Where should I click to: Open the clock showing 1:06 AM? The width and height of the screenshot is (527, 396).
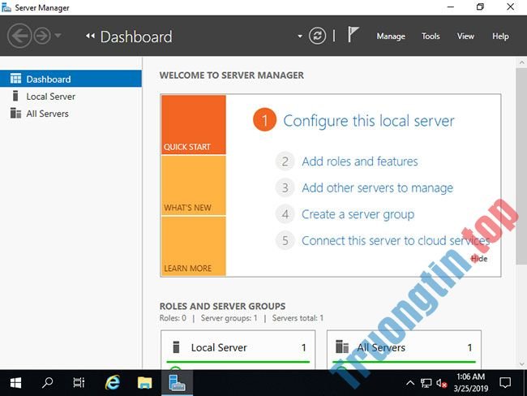(x=470, y=383)
